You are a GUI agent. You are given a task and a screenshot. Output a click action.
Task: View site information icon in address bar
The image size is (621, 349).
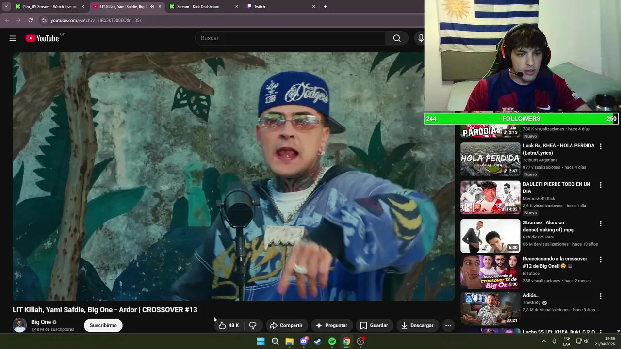(44, 20)
